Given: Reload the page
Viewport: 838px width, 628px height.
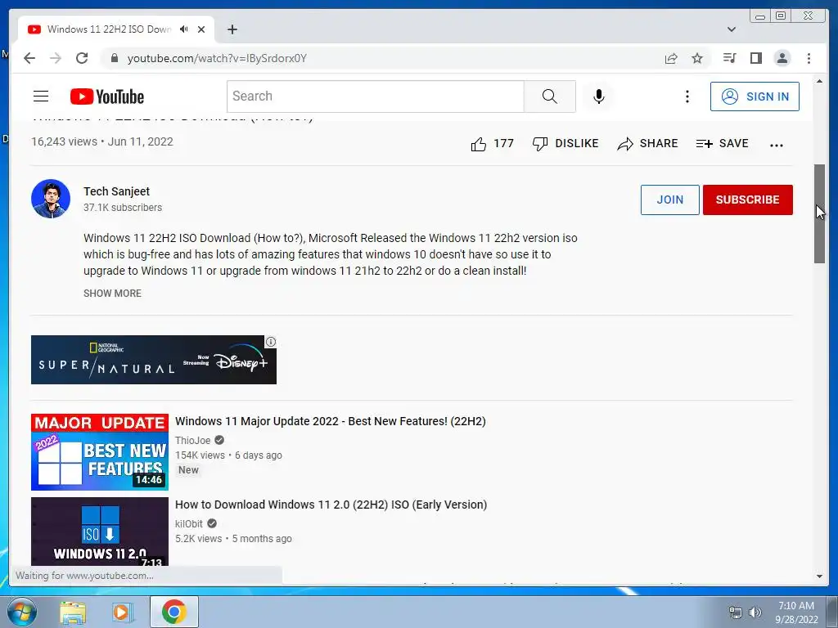Looking at the screenshot, I should coord(82,58).
